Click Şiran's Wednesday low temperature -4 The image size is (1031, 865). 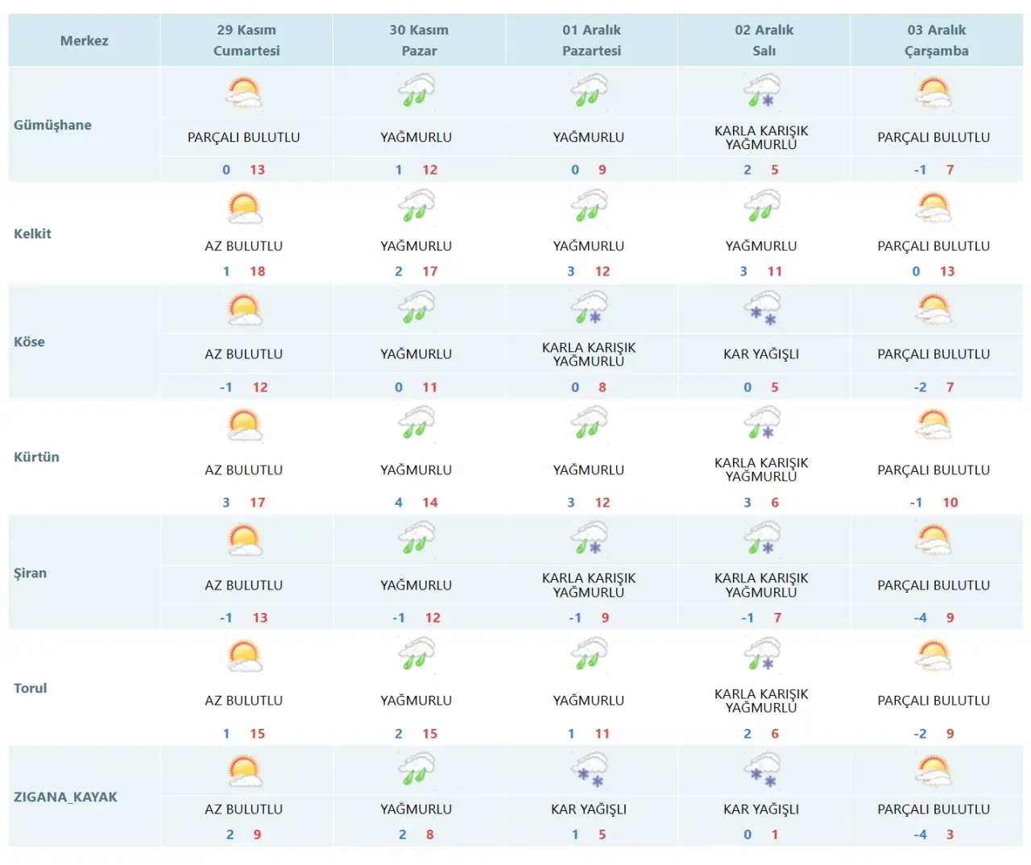pos(920,618)
